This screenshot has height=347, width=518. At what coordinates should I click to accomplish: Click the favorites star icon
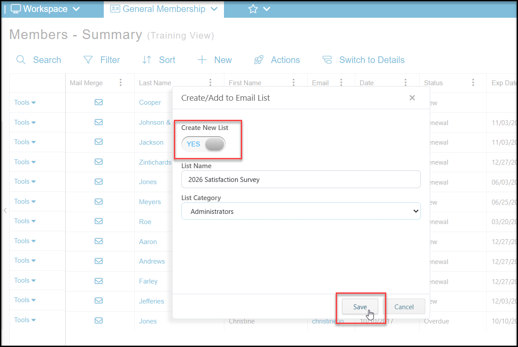pos(253,9)
